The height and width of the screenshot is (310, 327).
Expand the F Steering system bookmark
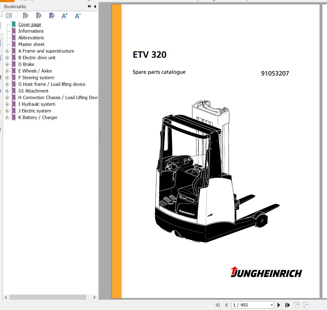[7, 78]
